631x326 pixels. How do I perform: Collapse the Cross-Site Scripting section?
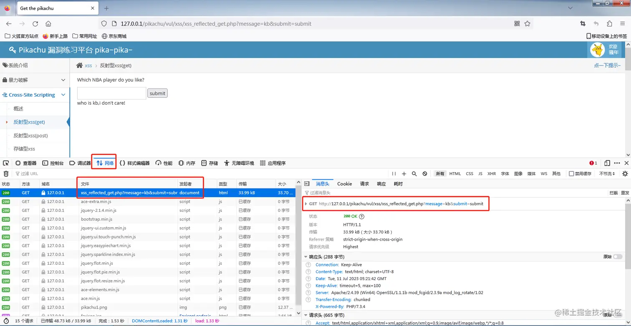click(35, 95)
